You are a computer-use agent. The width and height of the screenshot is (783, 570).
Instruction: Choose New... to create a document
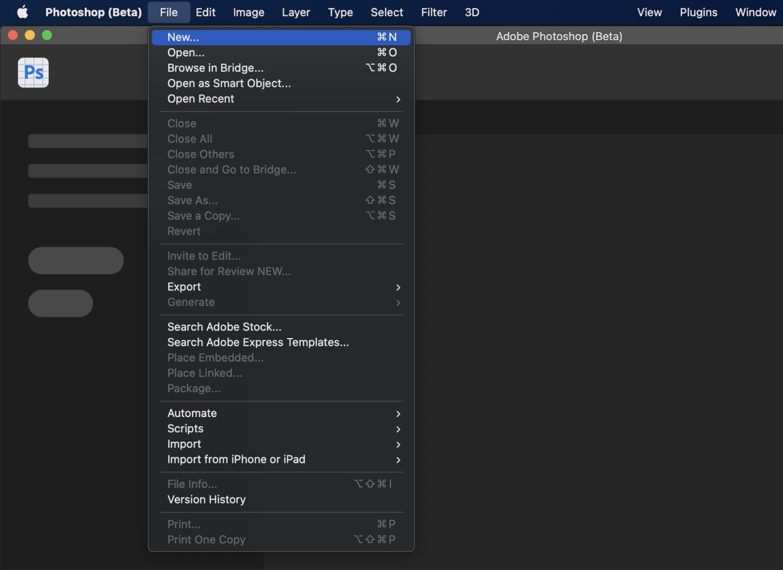281,37
